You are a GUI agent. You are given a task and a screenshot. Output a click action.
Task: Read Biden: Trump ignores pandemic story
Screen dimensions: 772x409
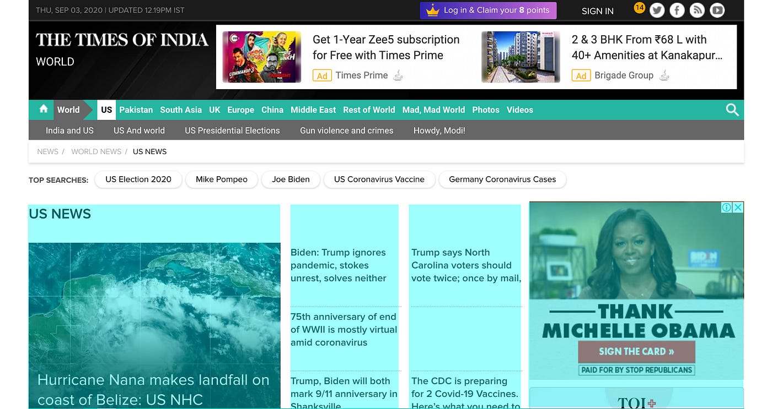coord(339,265)
